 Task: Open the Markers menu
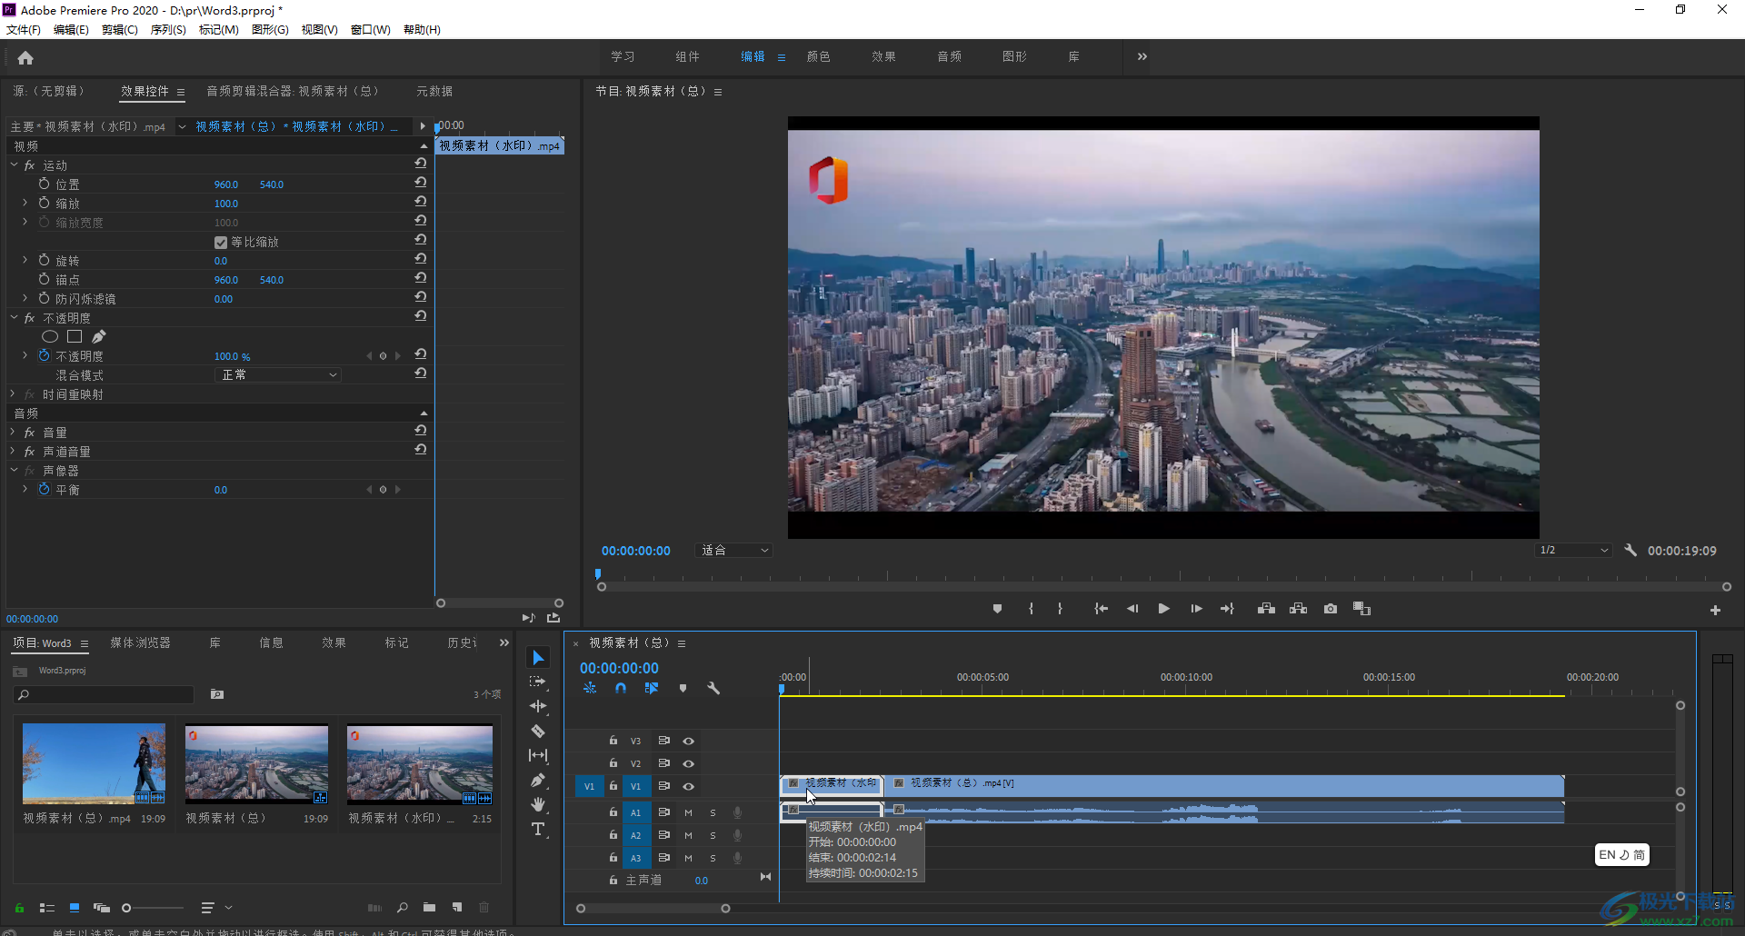tap(218, 30)
